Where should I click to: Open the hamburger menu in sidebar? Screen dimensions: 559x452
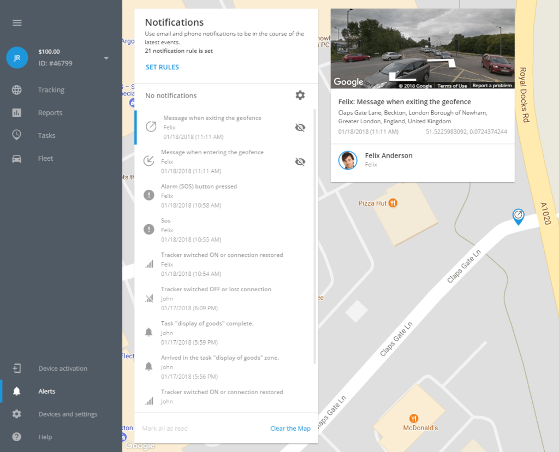pos(17,23)
